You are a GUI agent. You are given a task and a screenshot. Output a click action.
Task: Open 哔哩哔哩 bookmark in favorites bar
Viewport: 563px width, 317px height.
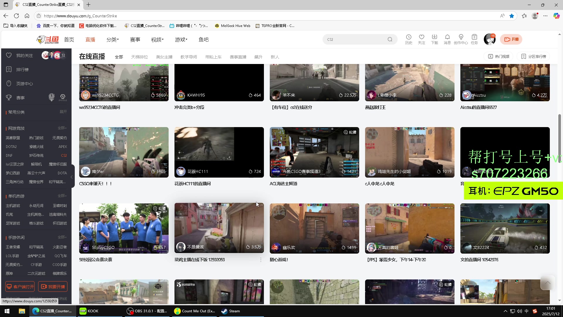(x=189, y=26)
